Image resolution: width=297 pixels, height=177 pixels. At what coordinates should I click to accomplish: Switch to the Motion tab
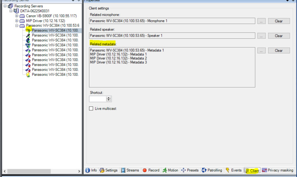(x=170, y=170)
